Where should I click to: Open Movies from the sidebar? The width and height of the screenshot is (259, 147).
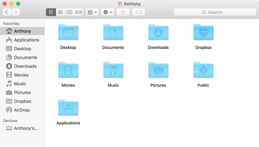(22, 75)
